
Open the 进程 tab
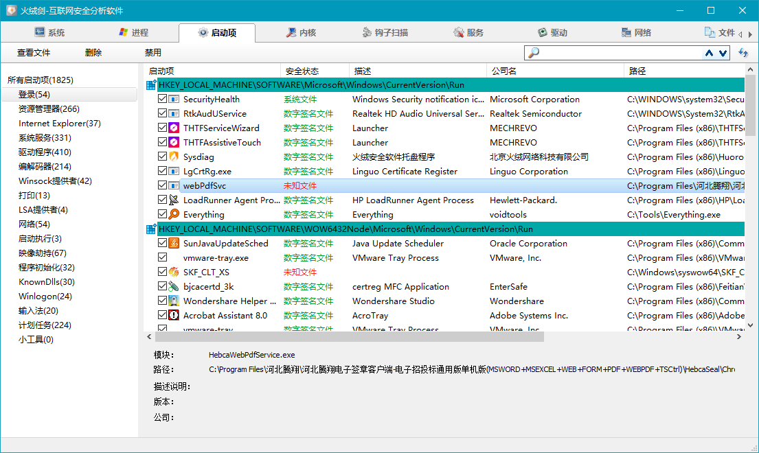tap(134, 32)
